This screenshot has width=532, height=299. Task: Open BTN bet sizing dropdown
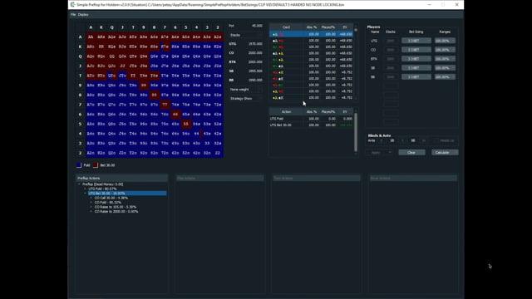[416, 59]
